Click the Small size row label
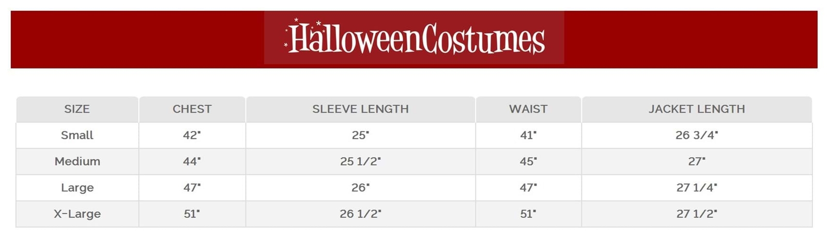 pos(77,135)
